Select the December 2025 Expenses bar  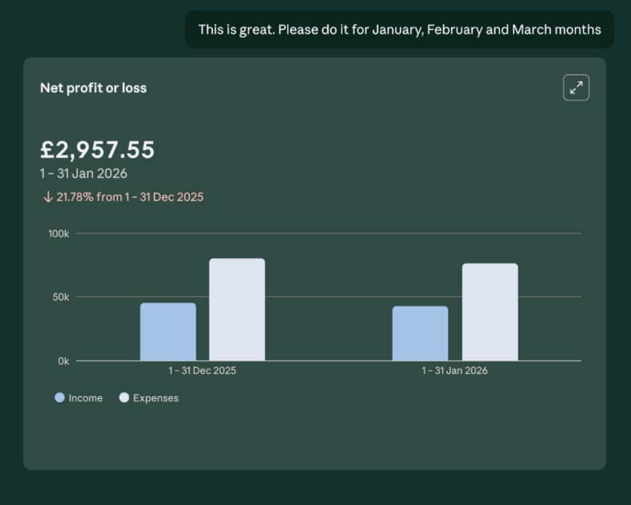coord(237,310)
